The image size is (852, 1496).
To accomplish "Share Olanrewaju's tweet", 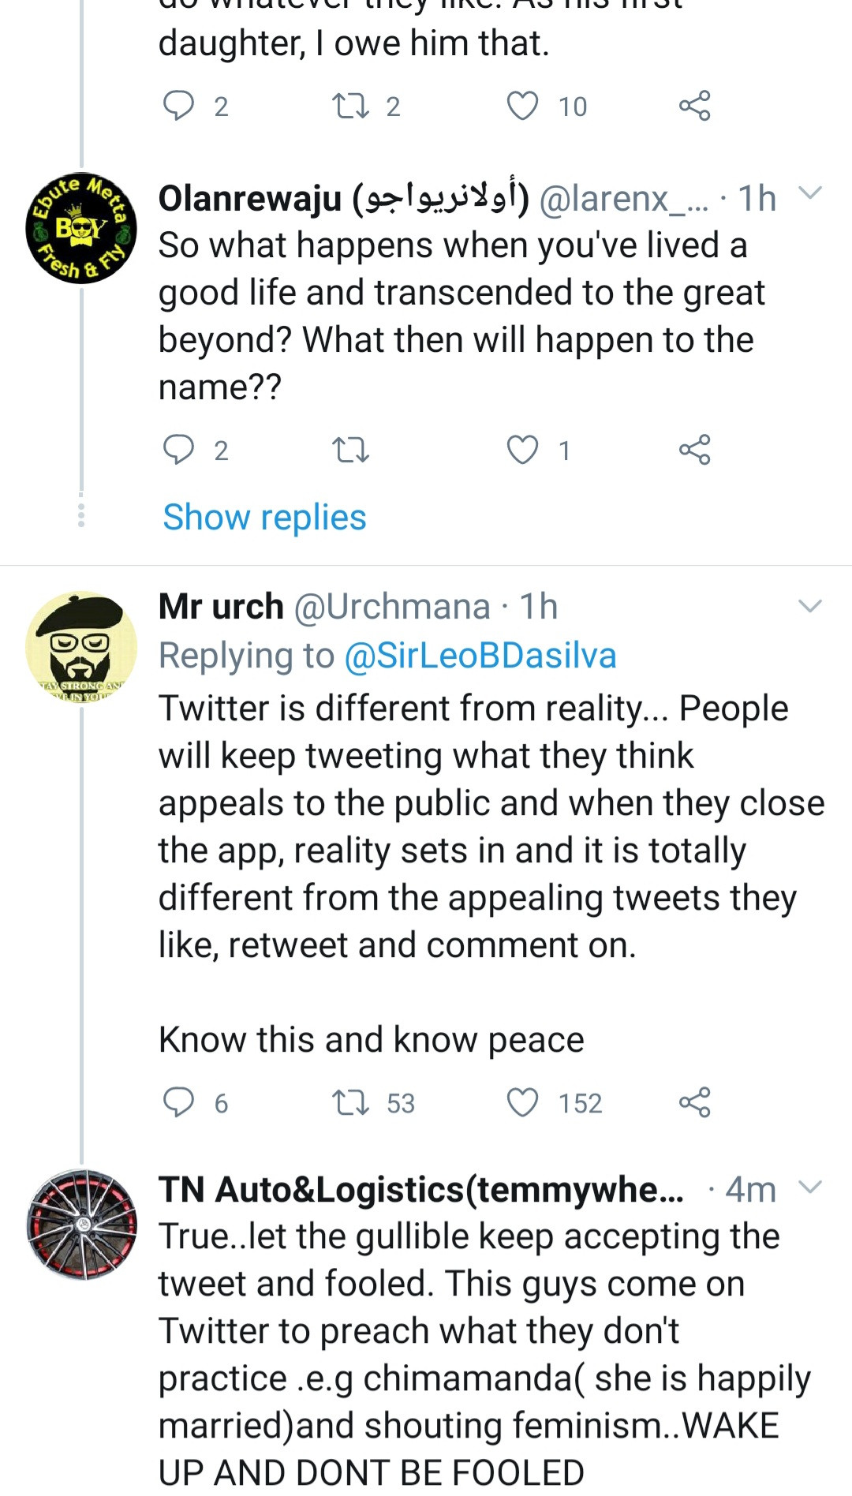I will tap(694, 450).
